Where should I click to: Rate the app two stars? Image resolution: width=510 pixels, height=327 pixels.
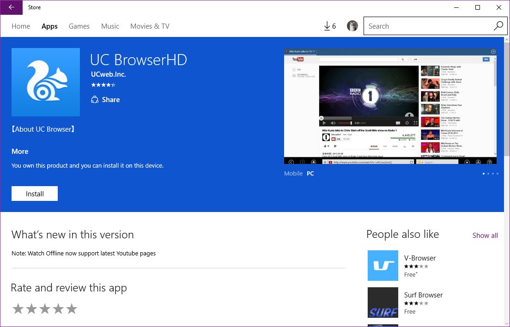31,309
